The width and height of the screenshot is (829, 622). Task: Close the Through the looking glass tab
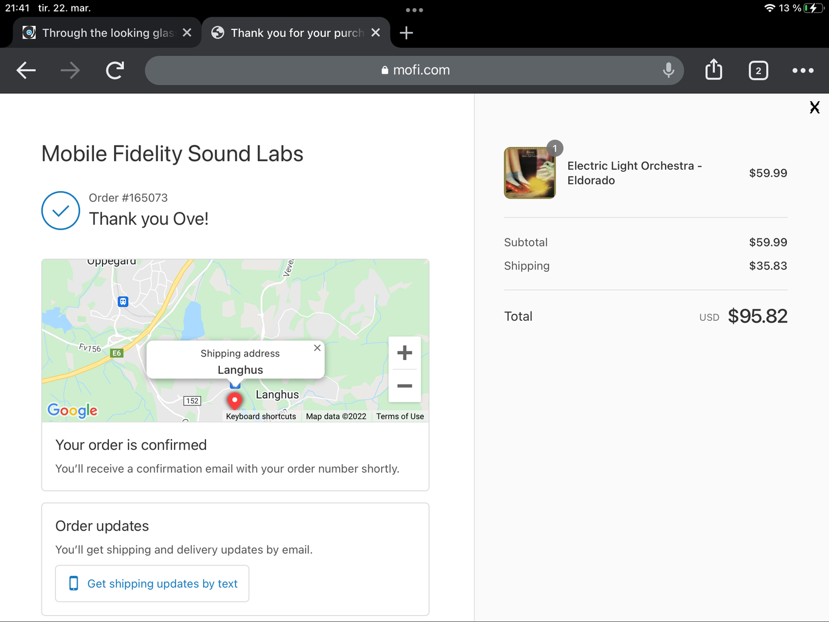tap(187, 33)
